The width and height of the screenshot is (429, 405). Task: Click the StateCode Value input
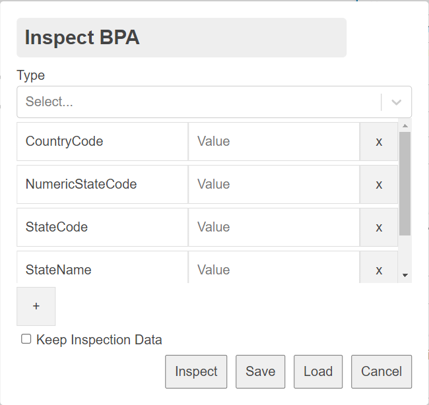[273, 227]
